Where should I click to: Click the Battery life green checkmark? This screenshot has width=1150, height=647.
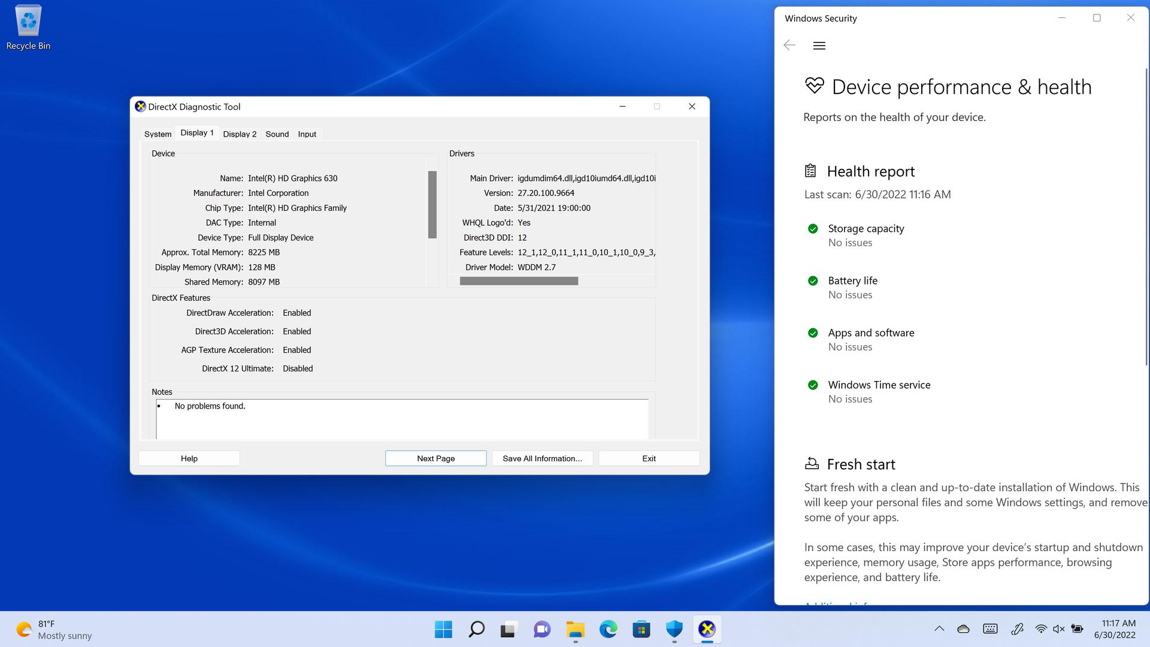click(x=813, y=281)
